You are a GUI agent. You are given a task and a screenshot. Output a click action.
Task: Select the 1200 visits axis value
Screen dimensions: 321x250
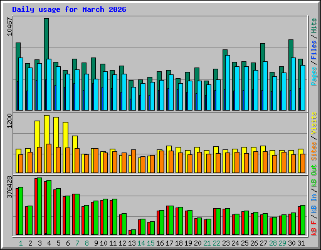pos(9,121)
